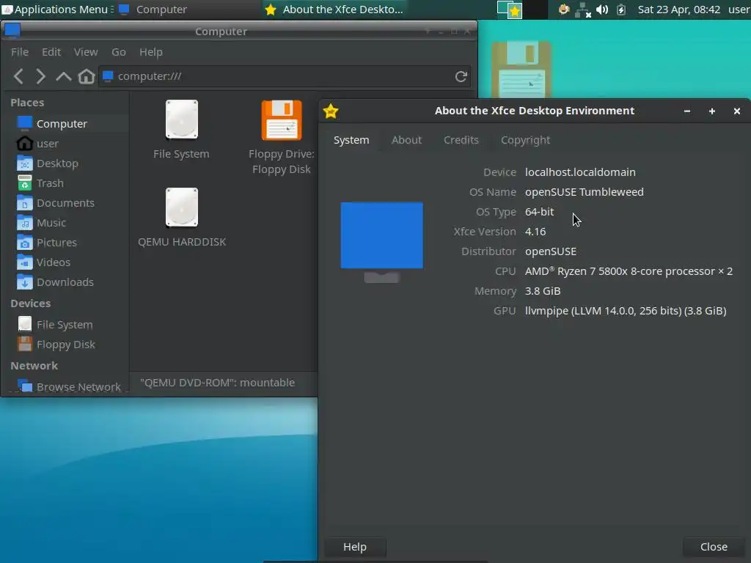Click the localhost.localdomain device value
The height and width of the screenshot is (563, 751).
[580, 172]
